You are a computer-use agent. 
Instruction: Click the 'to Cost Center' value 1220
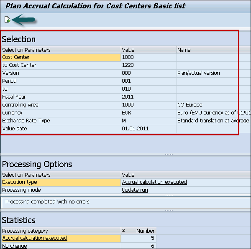(128, 65)
